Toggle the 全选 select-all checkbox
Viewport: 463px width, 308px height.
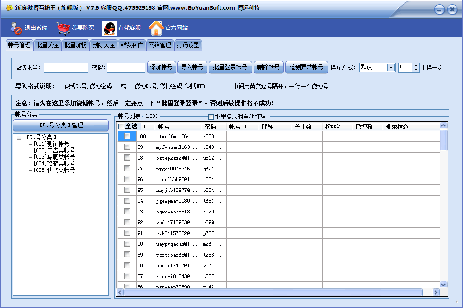121,126
